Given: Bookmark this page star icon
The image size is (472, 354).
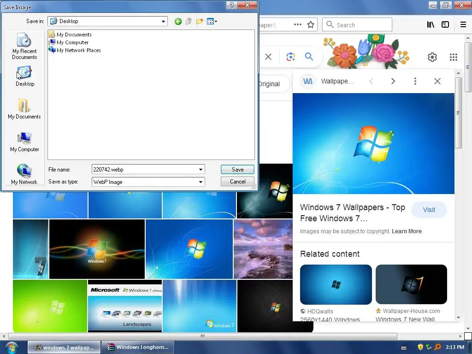Looking at the screenshot, I should (x=311, y=25).
